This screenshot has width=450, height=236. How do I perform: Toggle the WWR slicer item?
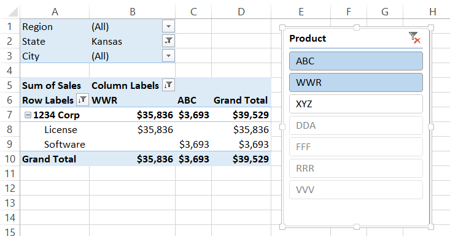point(356,83)
